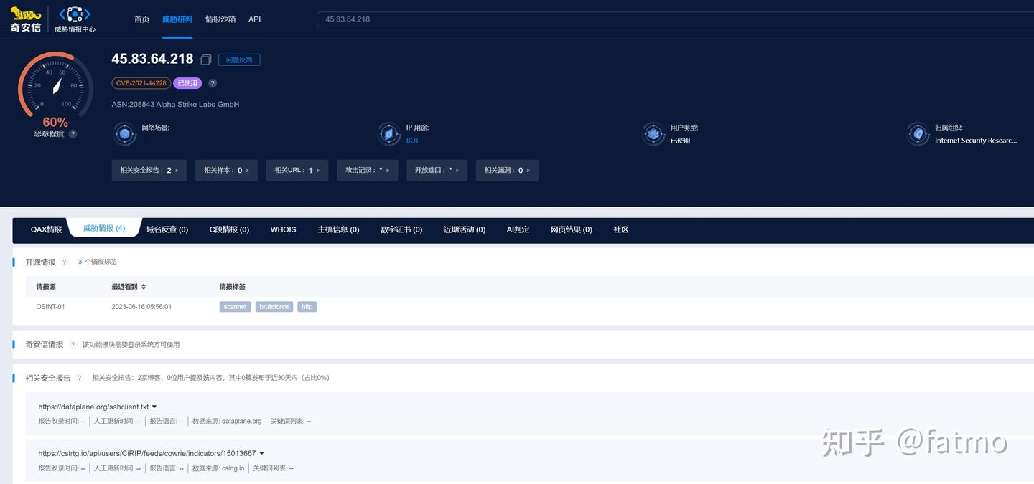The image size is (1034, 484).
Task: Expand 开放端口 button
Action: tap(437, 170)
